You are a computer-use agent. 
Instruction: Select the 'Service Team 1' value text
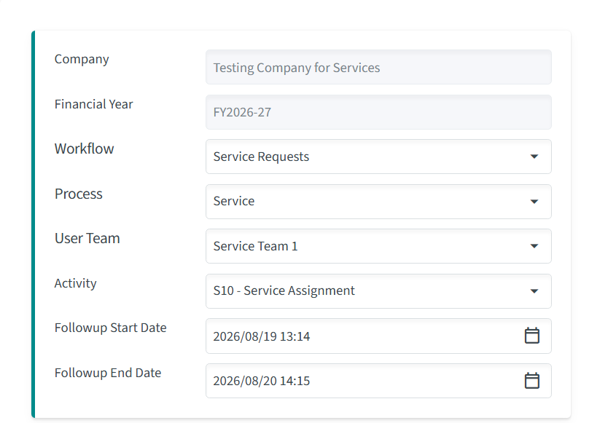tap(255, 246)
